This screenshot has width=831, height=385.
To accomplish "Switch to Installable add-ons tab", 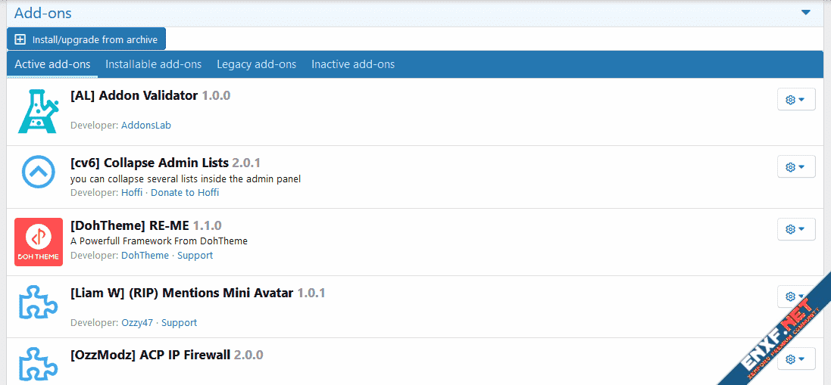I will (x=153, y=64).
